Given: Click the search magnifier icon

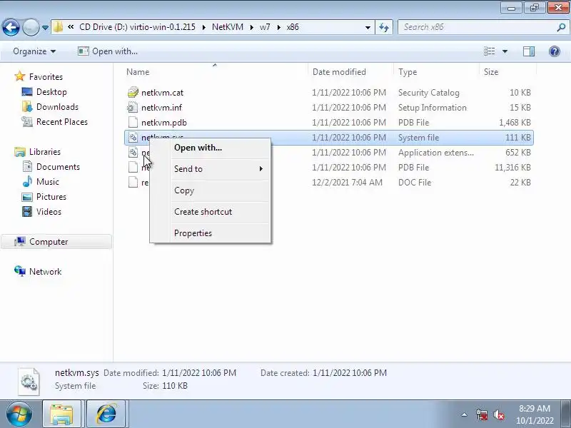Looking at the screenshot, I should pyautogui.click(x=561, y=27).
